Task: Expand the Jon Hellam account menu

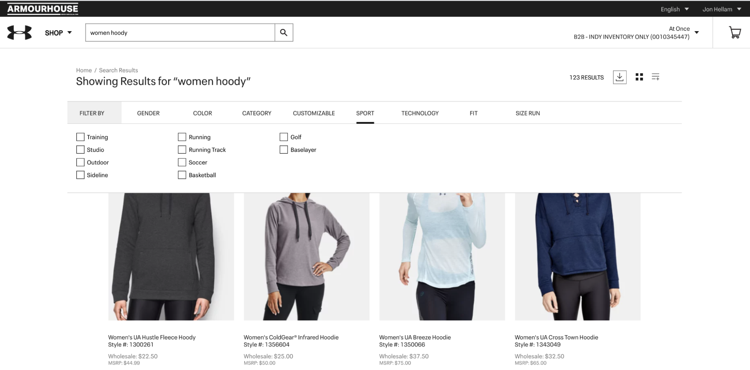Action: pos(721,9)
